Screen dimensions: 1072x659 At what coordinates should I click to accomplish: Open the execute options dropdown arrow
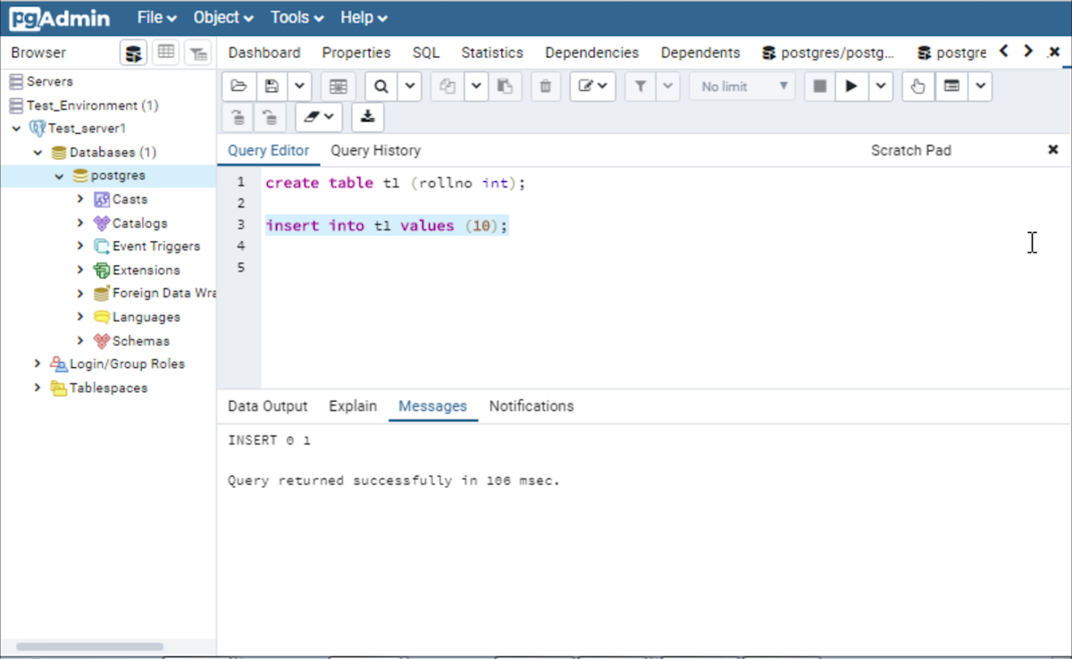(881, 87)
